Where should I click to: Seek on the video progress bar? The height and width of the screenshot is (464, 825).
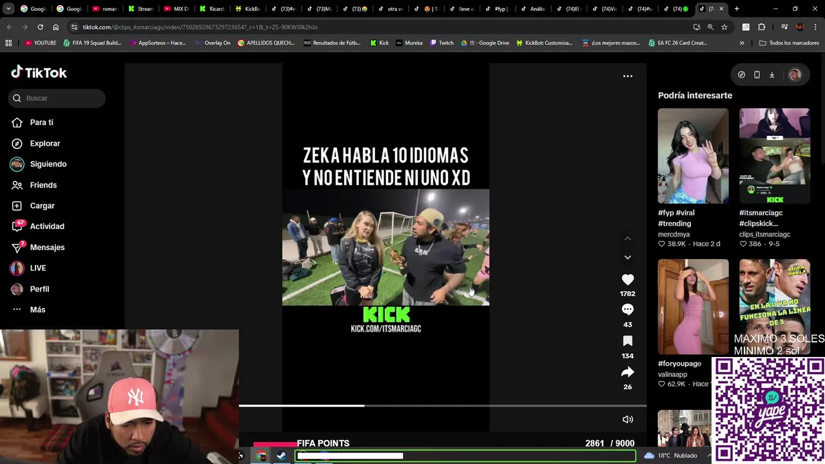coord(443,405)
